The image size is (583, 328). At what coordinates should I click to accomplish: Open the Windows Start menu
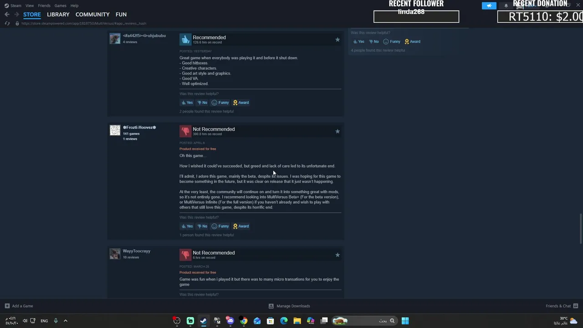pyautogui.click(x=405, y=321)
